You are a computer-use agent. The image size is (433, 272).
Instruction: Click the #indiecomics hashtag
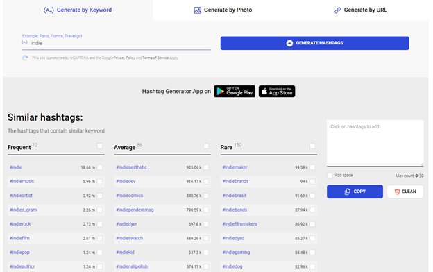coord(130,196)
